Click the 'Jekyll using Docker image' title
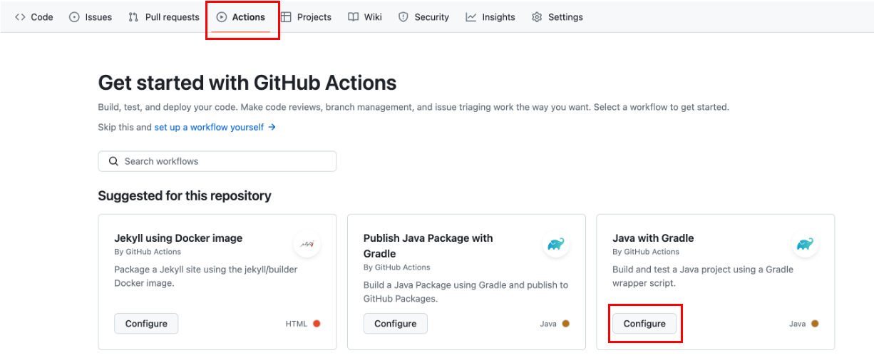Screen dimensions: 874x358 tap(178, 238)
